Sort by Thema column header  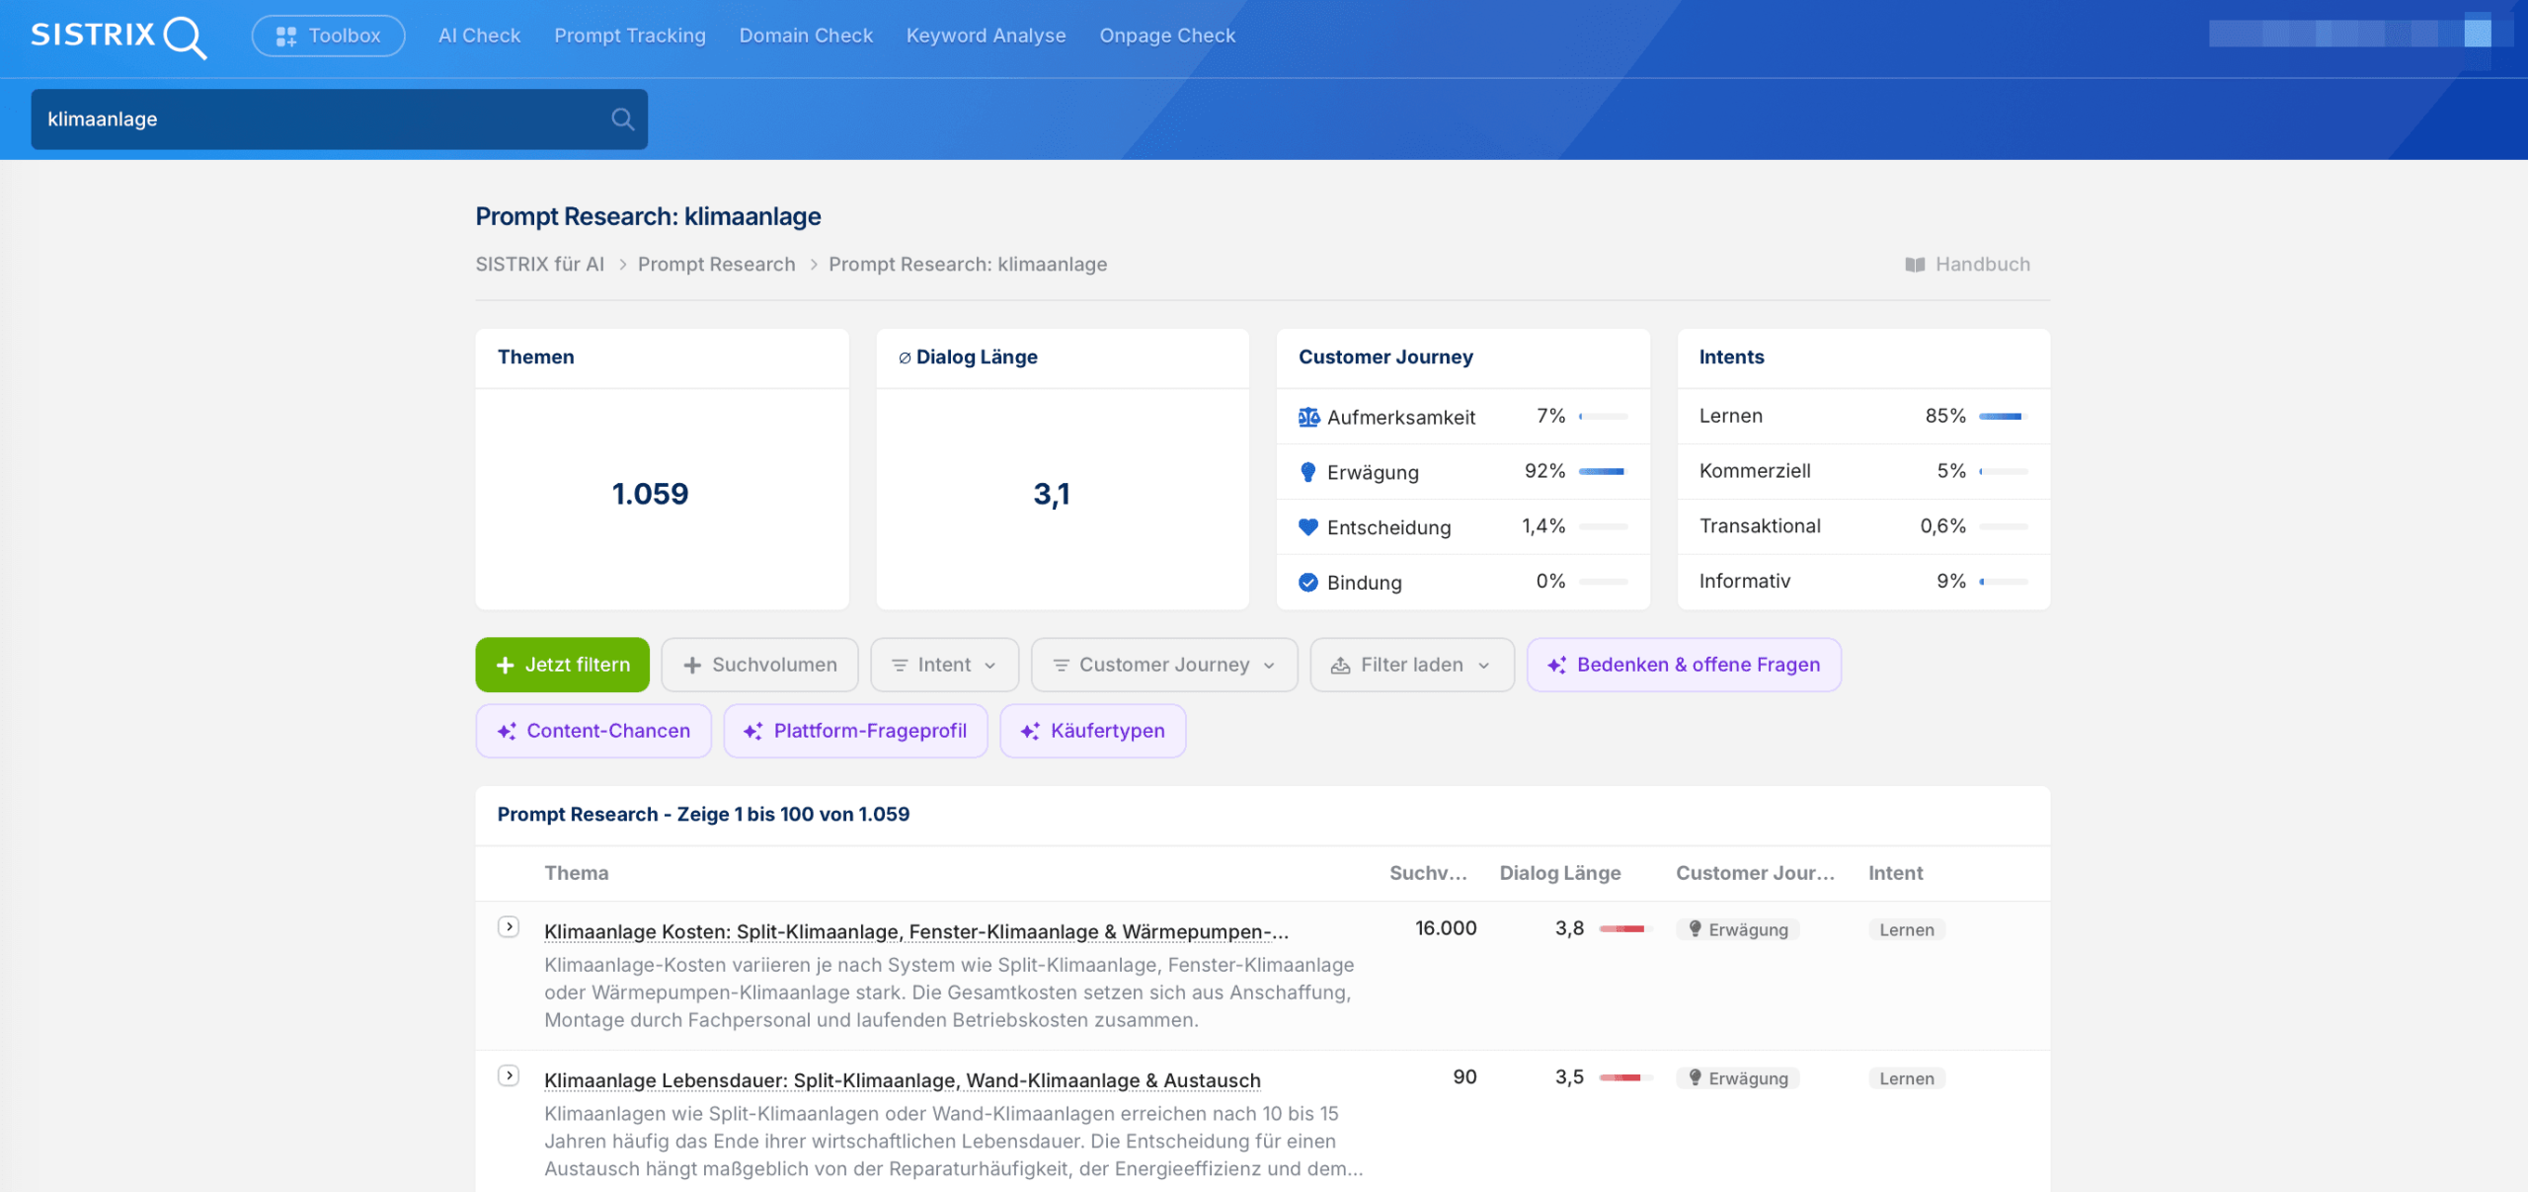pos(577,873)
